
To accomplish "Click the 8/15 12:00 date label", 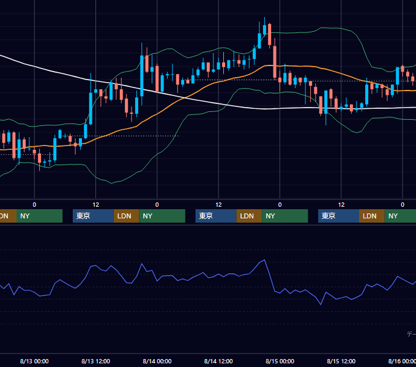I will 341,361.
